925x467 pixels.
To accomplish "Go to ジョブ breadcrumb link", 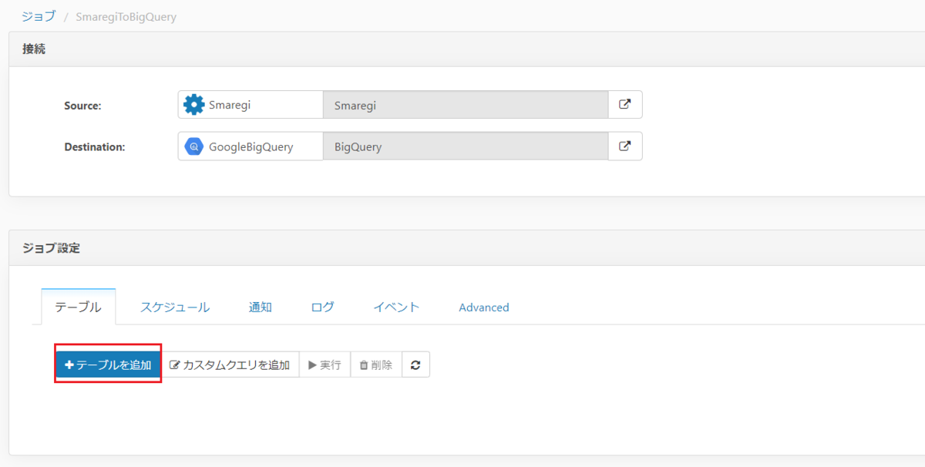I will click(39, 15).
